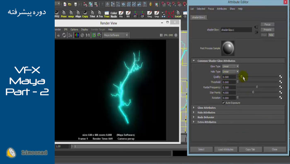This screenshot has width=290, height=164.
Task: Click the Unp shelf icon
Action: point(157,14)
